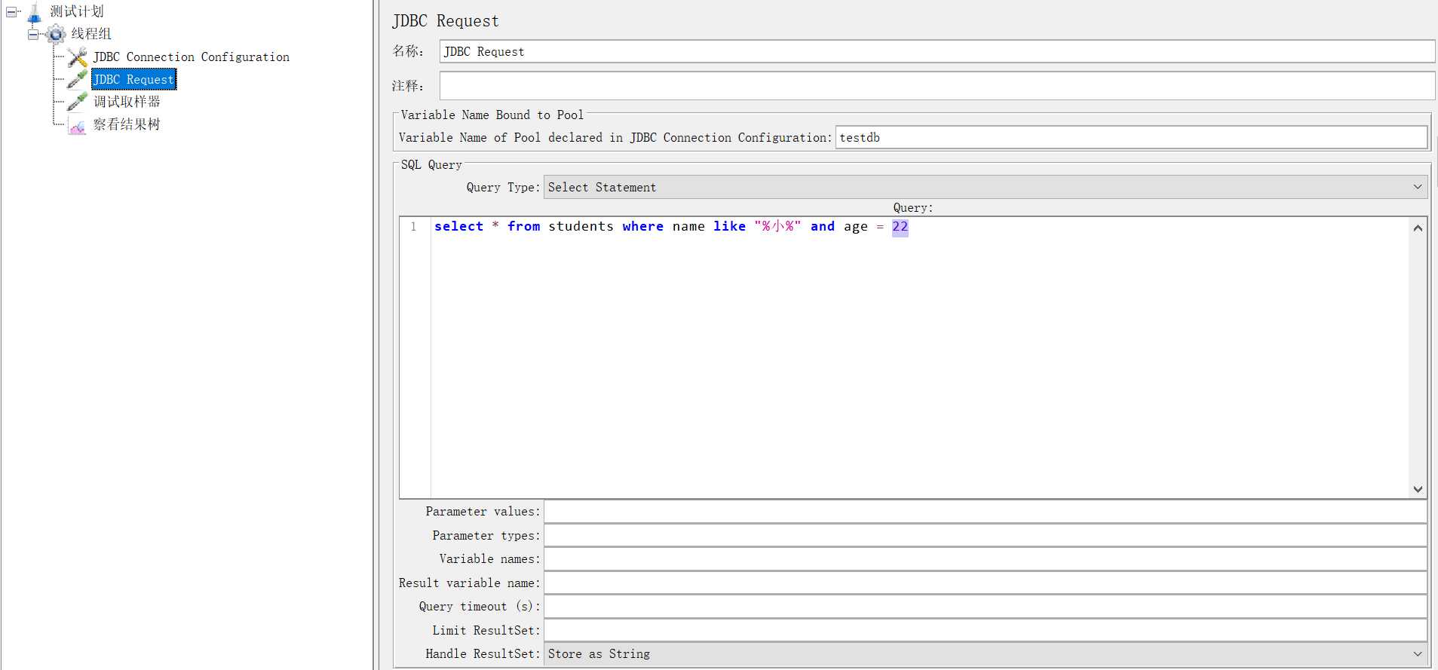Click the Result variable name field

pos(985,583)
